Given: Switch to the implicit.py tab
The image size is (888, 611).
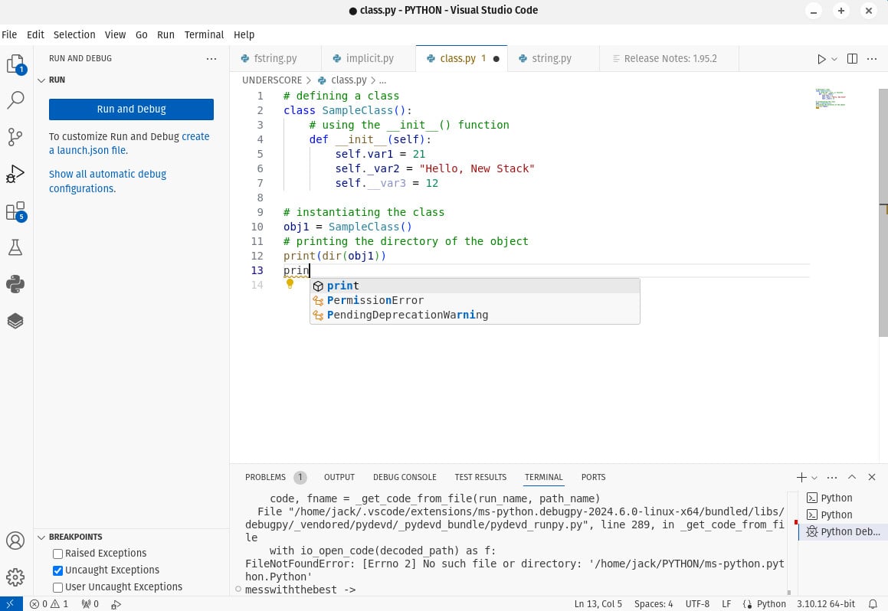Looking at the screenshot, I should [369, 58].
